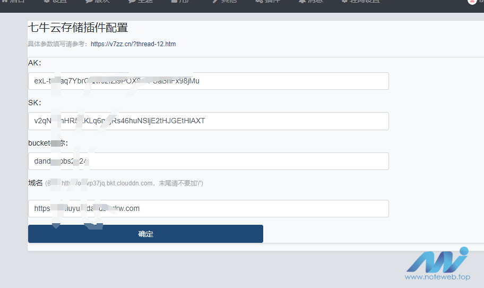
Task: Click the 域名 label text
Action: 35,183
